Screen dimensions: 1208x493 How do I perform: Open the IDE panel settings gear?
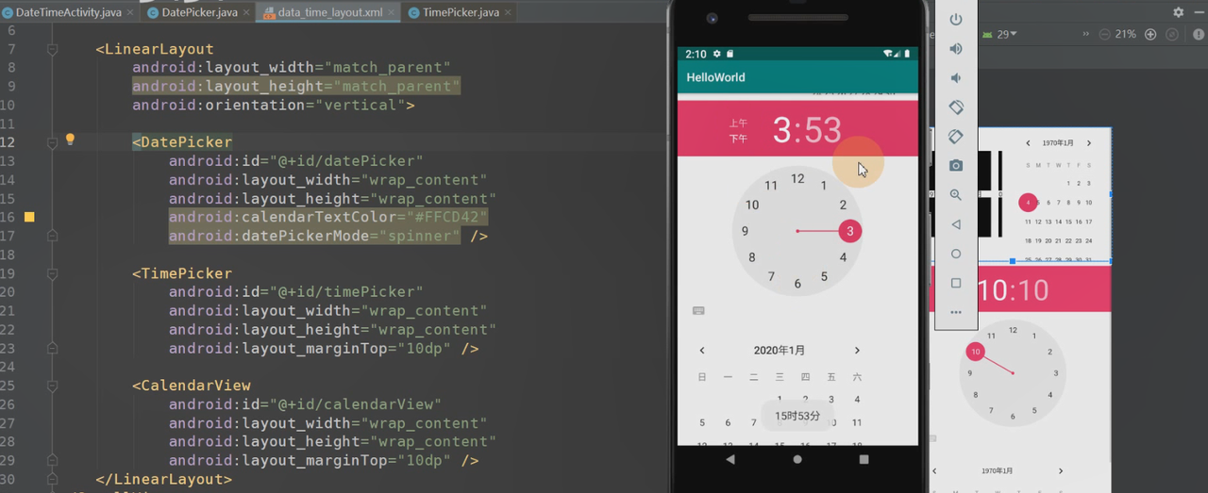pos(1178,12)
